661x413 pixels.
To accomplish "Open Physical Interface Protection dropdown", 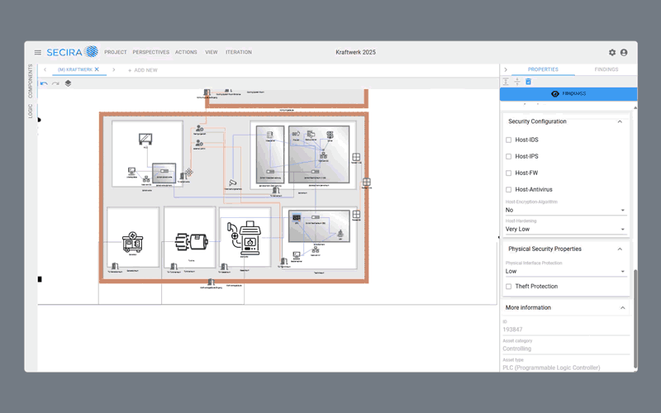I will point(565,271).
